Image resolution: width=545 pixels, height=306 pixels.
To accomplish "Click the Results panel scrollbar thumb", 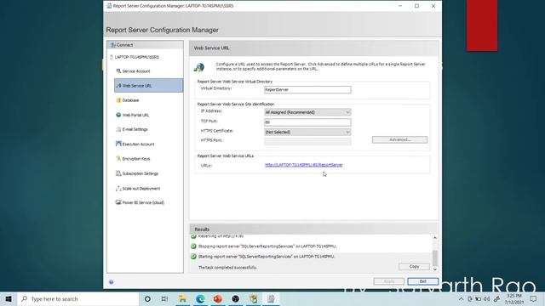I will (435, 258).
